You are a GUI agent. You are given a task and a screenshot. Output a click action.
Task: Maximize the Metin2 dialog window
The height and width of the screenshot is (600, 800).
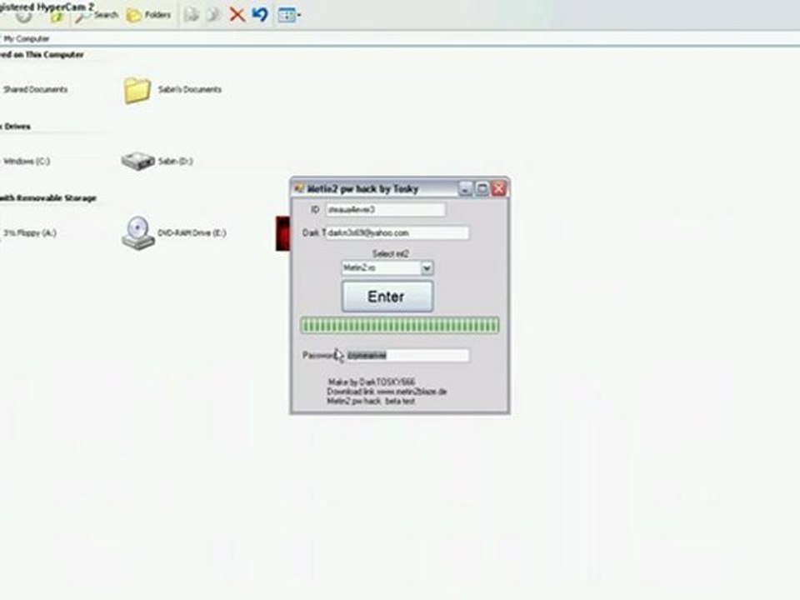(x=482, y=189)
